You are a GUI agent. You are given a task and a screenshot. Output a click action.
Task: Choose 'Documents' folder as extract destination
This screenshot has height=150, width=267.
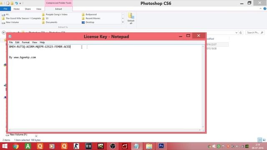[50, 22]
